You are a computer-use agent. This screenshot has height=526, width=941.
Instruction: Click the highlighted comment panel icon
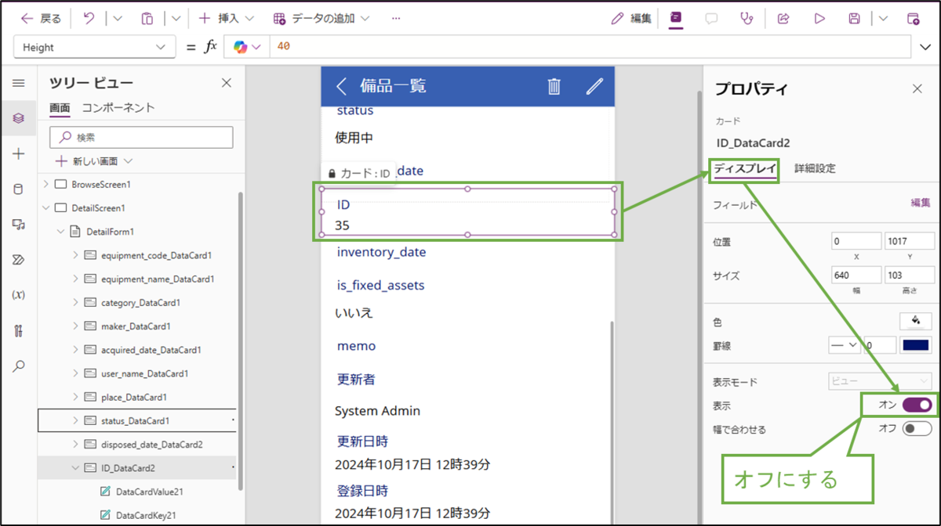pos(676,18)
